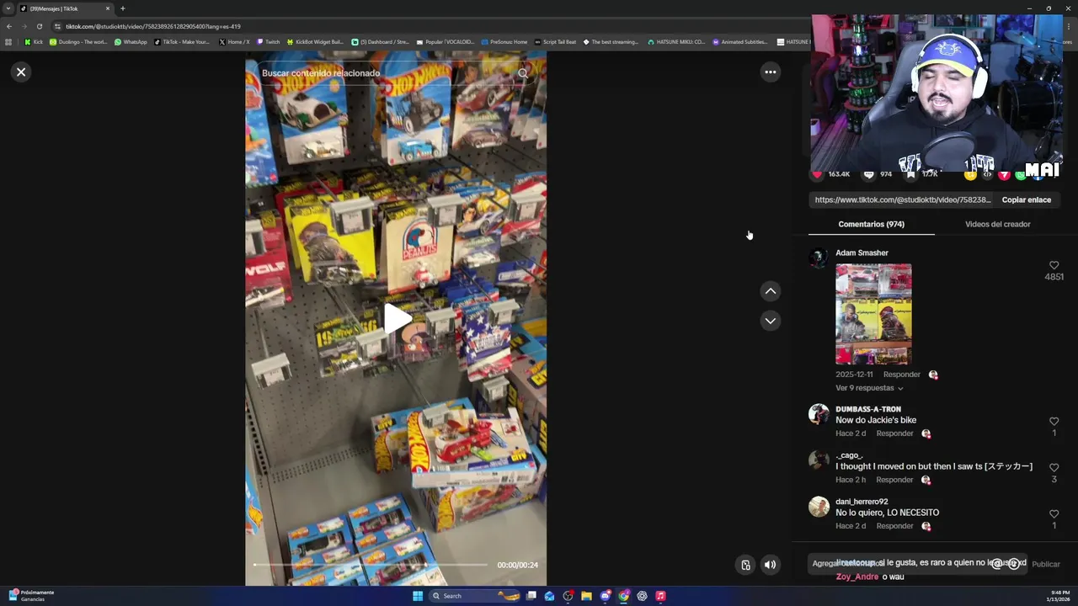This screenshot has height=606, width=1078.
Task: Open Discord from the taskbar
Action: point(605,596)
